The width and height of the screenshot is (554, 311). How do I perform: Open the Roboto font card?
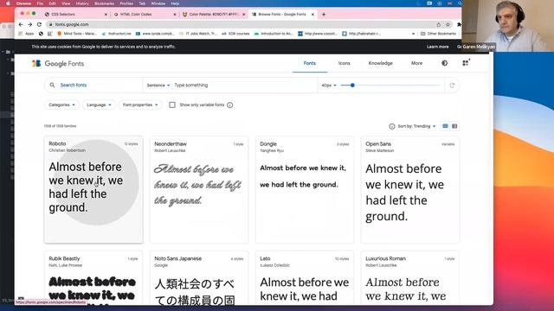click(93, 189)
